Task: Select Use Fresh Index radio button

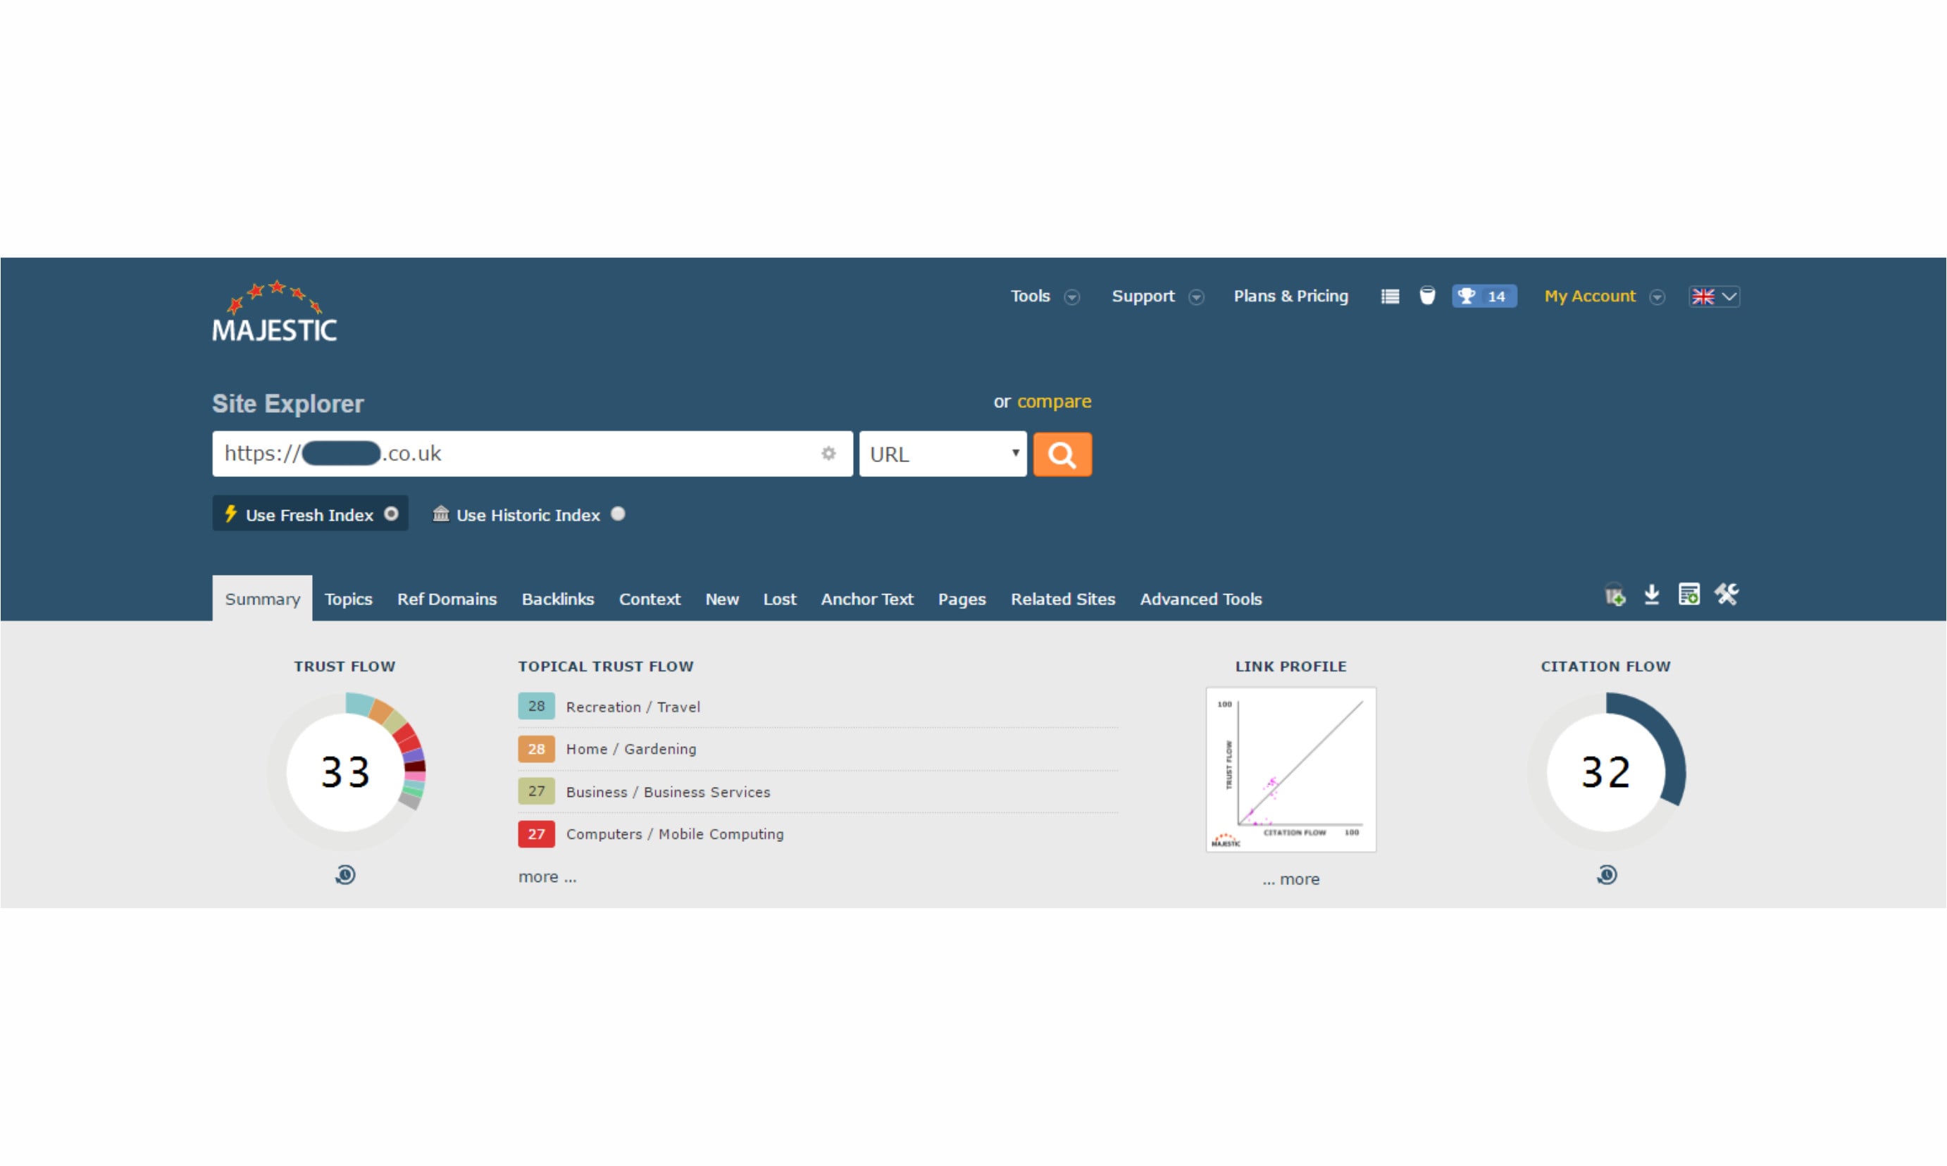Action: [391, 514]
